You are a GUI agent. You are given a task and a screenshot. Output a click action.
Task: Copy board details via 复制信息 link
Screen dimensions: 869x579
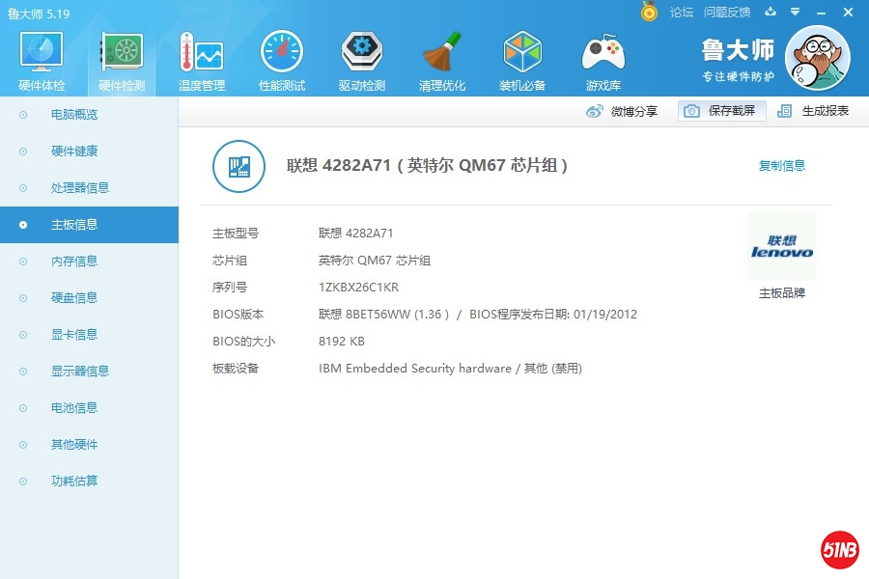[781, 165]
